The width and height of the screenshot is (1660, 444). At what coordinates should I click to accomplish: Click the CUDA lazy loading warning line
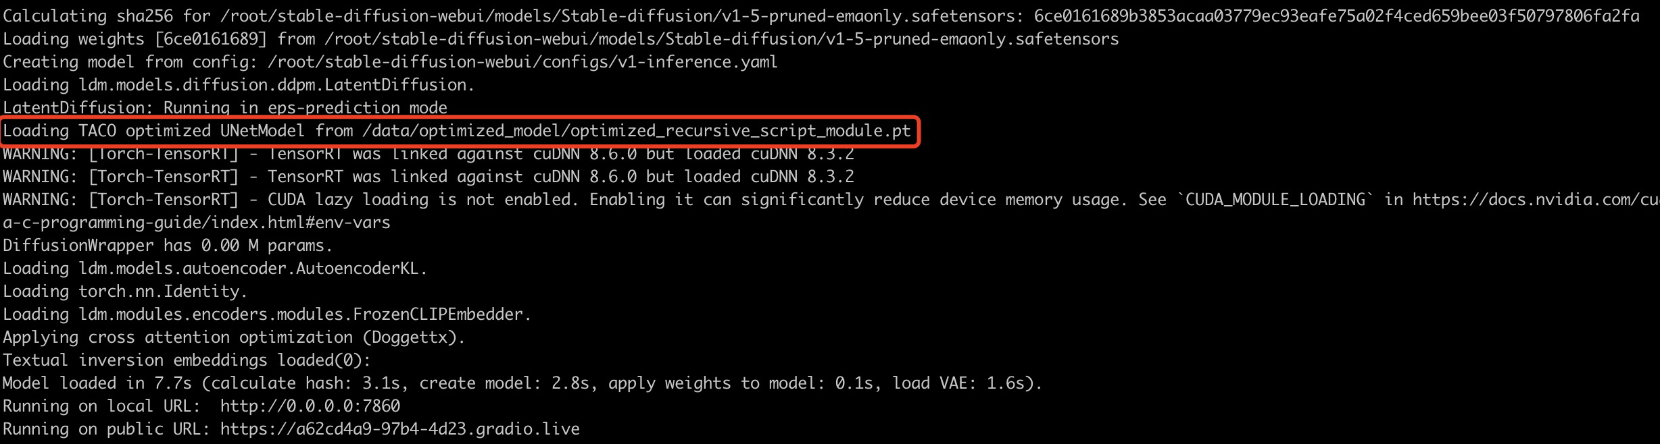pos(831,200)
